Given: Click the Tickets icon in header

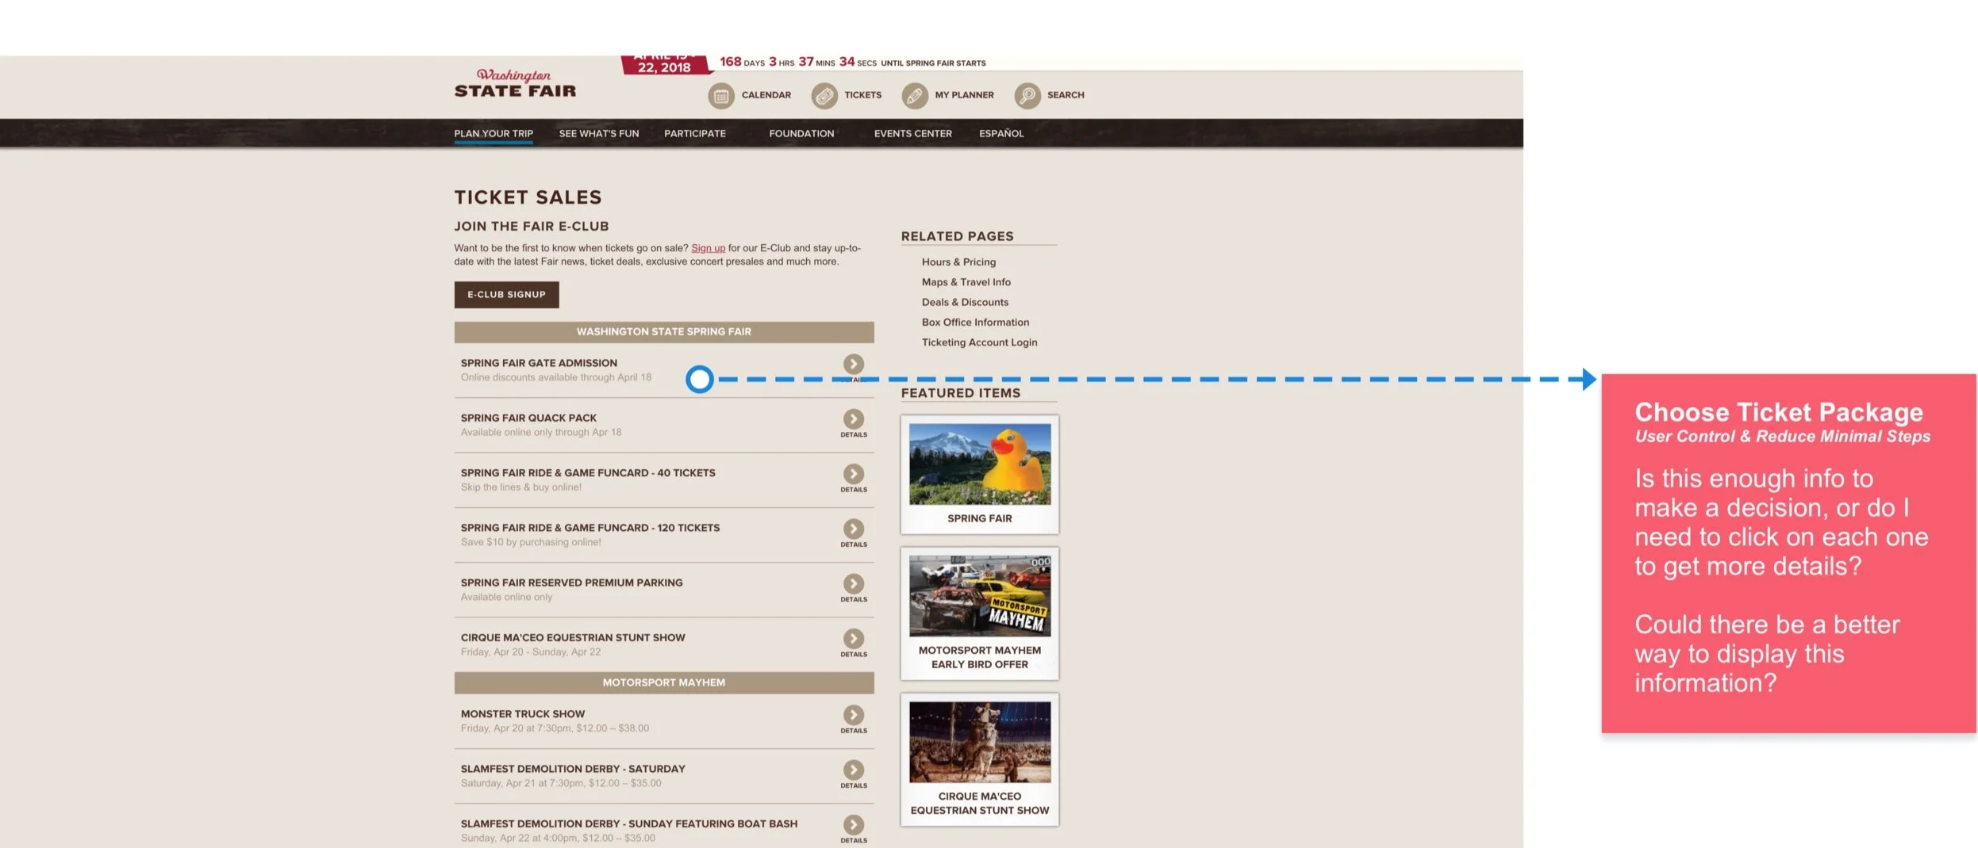Looking at the screenshot, I should (x=824, y=96).
